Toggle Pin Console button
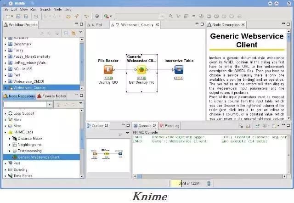Screen dimensions: 294x203 [257, 126]
